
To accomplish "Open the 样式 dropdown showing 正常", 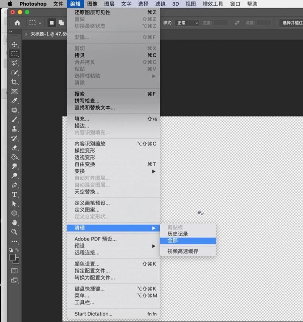I will (187, 23).
